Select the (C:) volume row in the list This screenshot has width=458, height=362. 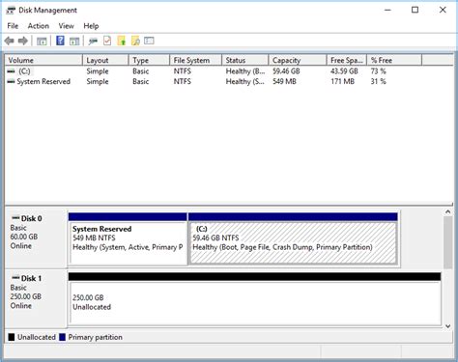pos(214,71)
